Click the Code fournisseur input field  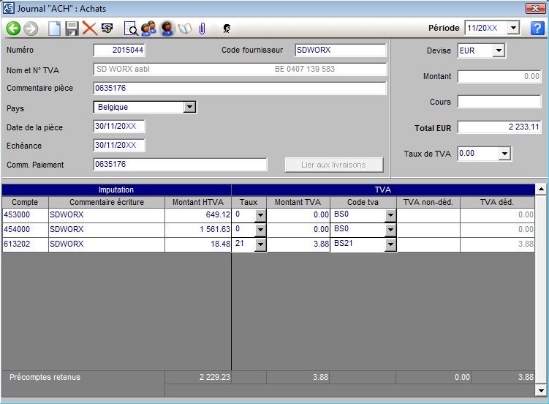340,50
